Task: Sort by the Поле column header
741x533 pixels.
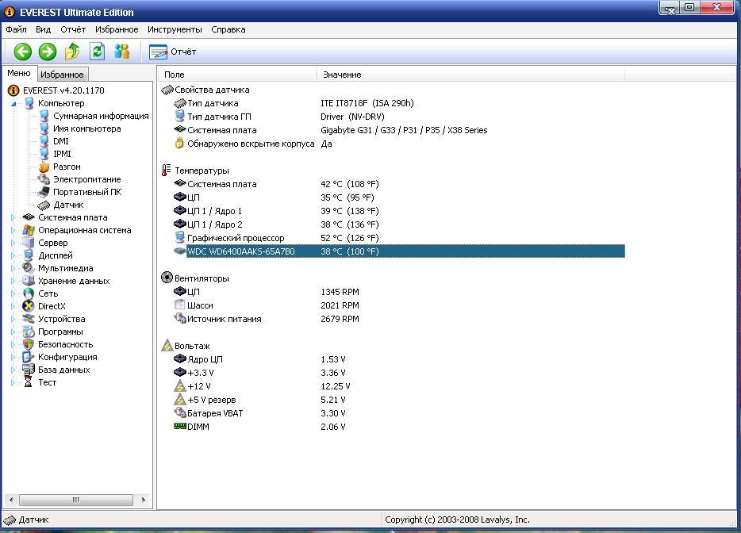Action: pyautogui.click(x=236, y=75)
